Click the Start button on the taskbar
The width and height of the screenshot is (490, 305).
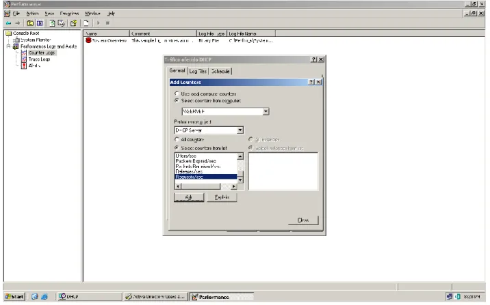coord(14,297)
